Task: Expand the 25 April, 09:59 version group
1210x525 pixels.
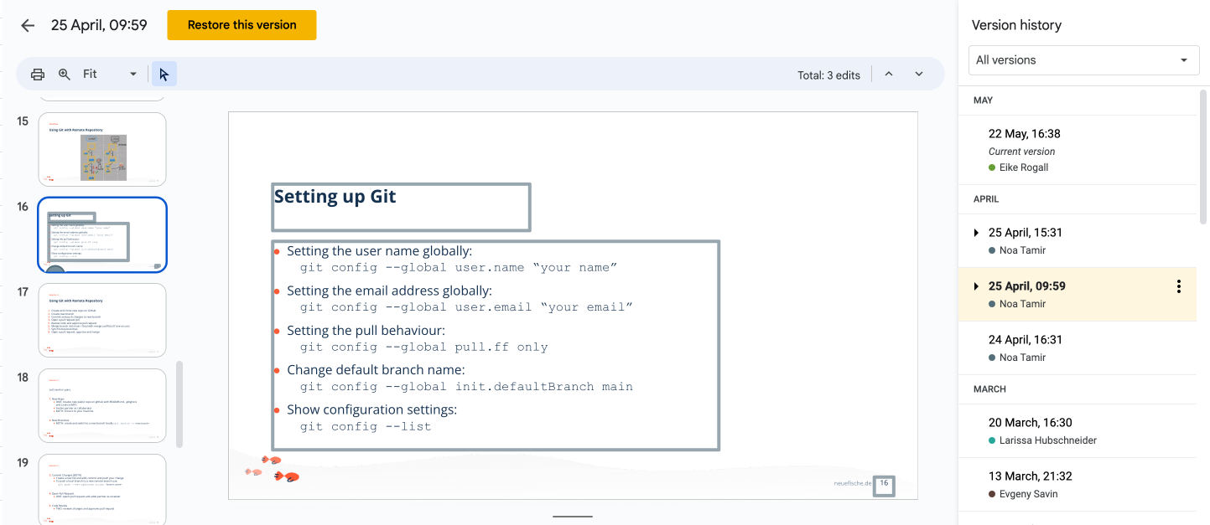Action: [976, 286]
